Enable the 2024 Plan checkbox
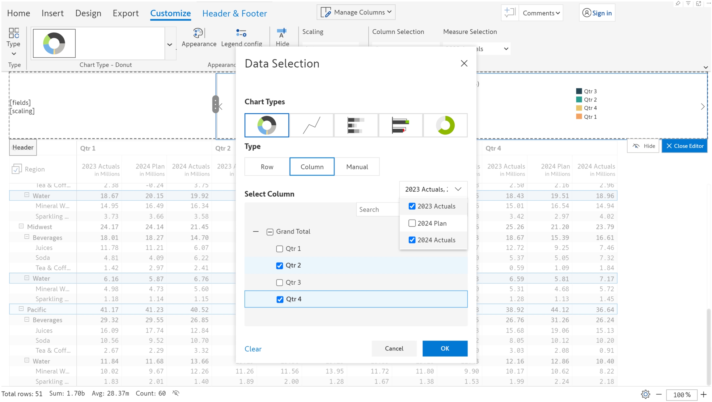712x402 pixels. click(412, 223)
